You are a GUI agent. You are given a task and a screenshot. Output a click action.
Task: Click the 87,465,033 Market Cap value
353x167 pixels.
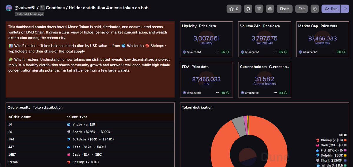tap(323, 38)
